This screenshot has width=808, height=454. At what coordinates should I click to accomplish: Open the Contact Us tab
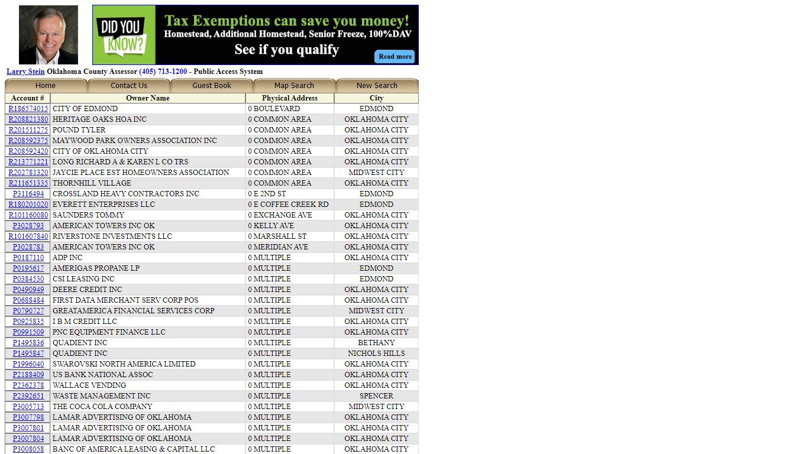(129, 86)
